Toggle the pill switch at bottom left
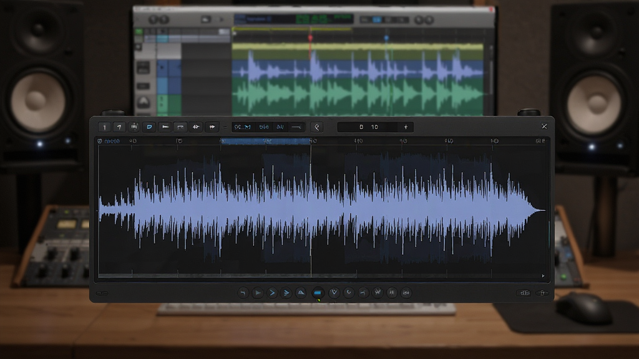The image size is (639, 359). click(102, 293)
